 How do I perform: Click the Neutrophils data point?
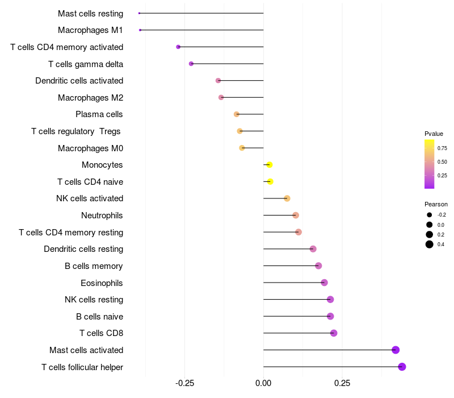[296, 215]
